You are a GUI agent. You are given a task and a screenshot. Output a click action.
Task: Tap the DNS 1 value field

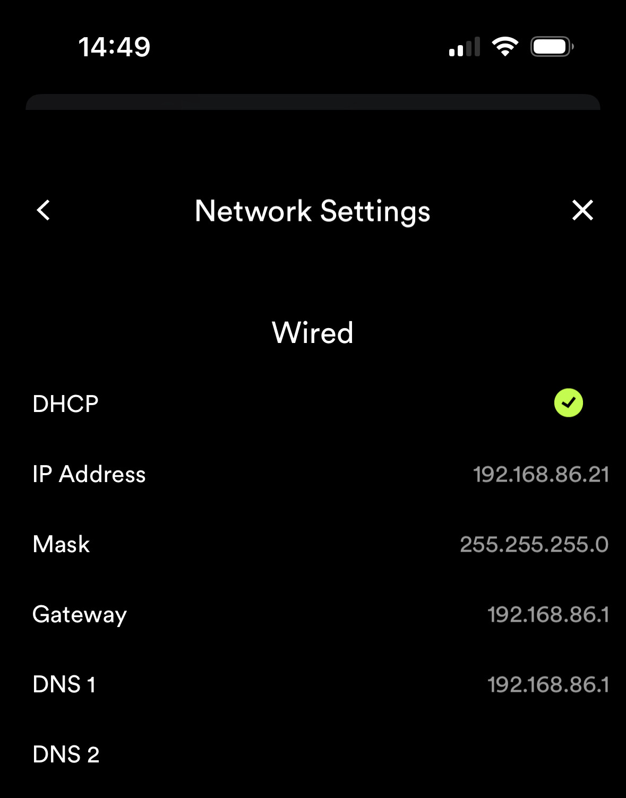547,684
